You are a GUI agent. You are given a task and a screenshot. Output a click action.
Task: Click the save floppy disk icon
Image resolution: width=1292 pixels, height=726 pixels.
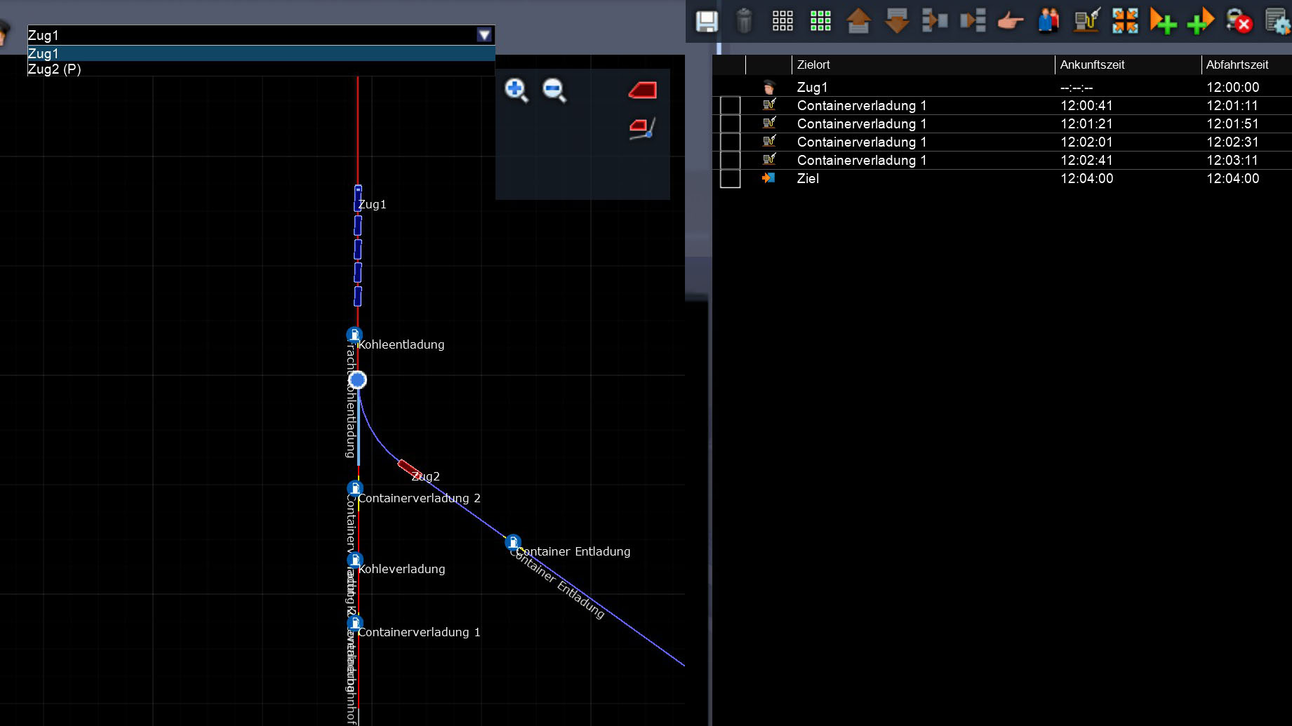pyautogui.click(x=706, y=21)
